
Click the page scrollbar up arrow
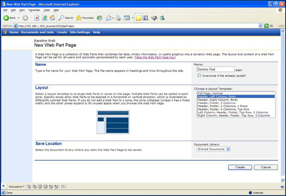[282, 31]
